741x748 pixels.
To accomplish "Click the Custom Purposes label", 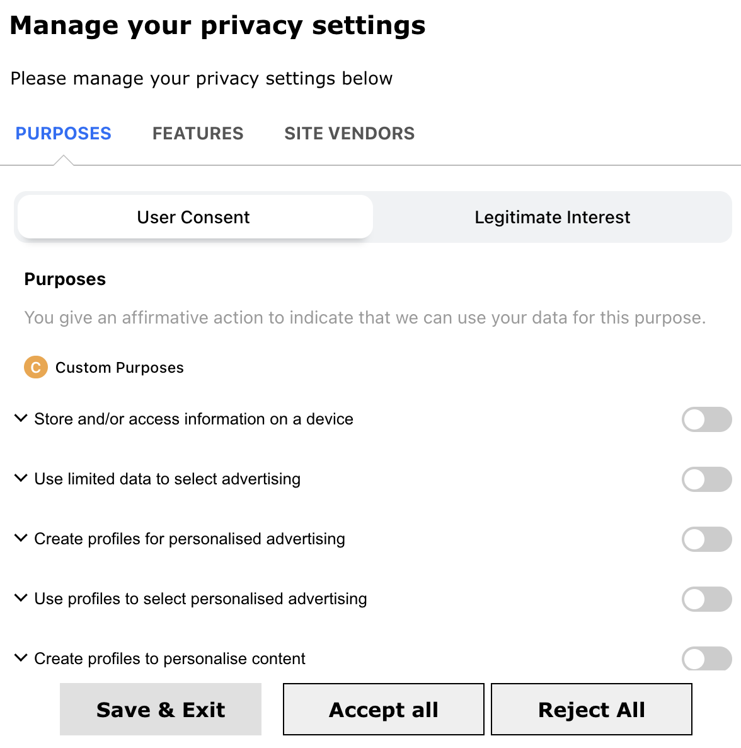I will (x=120, y=368).
